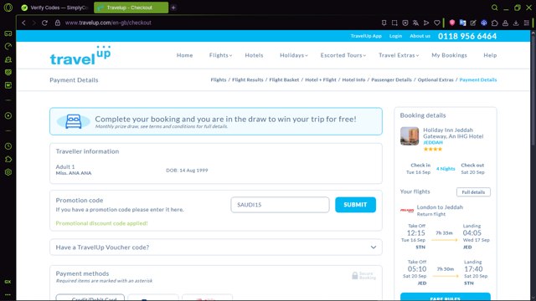Click Hotel Info breadcrumb

click(353, 80)
